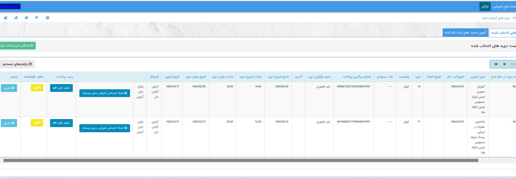Image resolution: width=516 pixels, height=178 pixels.
Task: Open the Visatra social network button in the first row
Action: coord(104,93)
